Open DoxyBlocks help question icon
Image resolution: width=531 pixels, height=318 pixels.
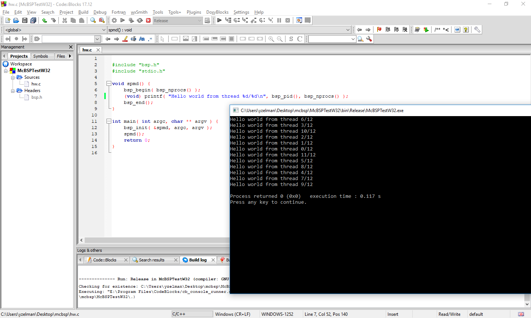(x=466, y=30)
